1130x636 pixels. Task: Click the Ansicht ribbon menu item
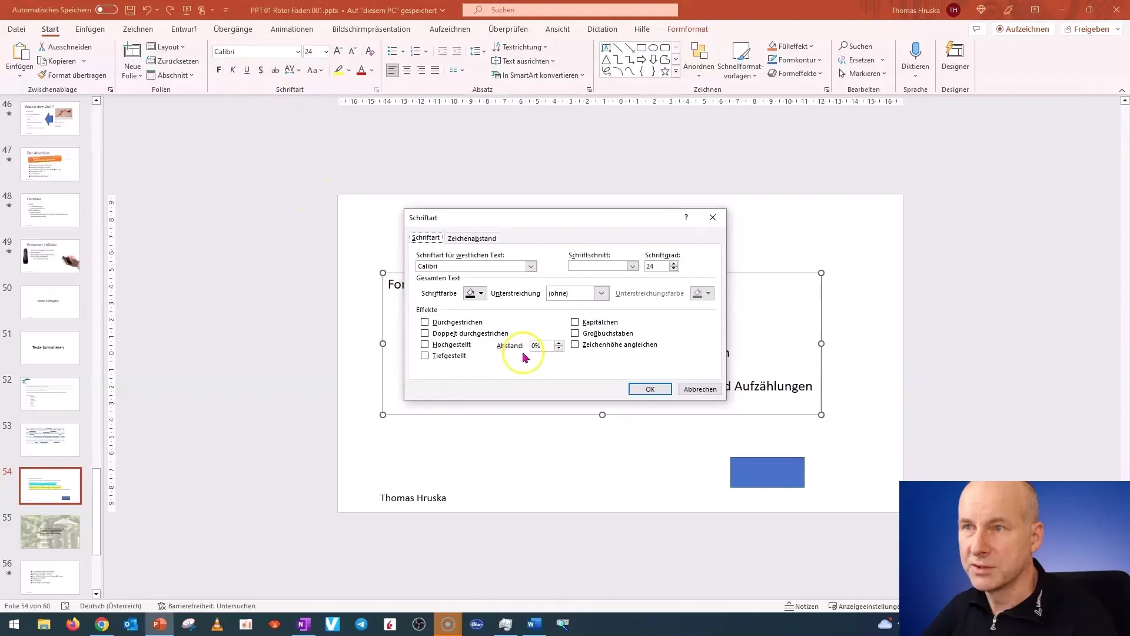(x=558, y=29)
